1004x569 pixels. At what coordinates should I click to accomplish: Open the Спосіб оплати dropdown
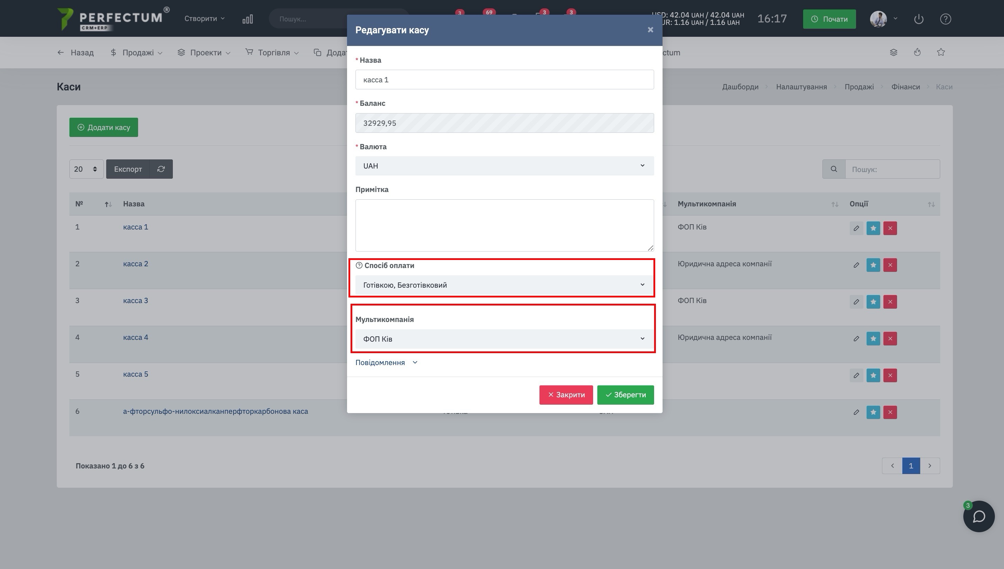pyautogui.click(x=504, y=285)
